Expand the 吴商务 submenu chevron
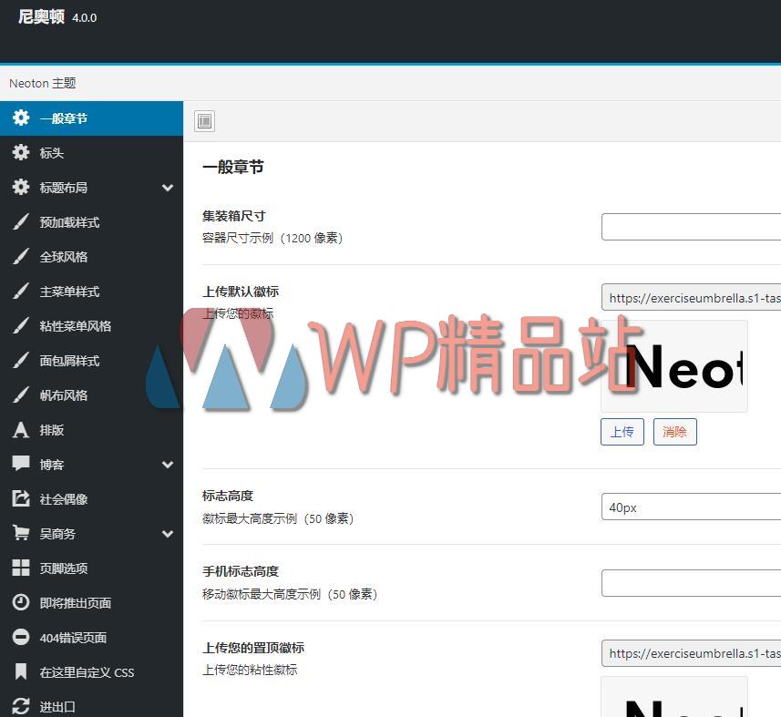The height and width of the screenshot is (717, 781). [x=168, y=533]
